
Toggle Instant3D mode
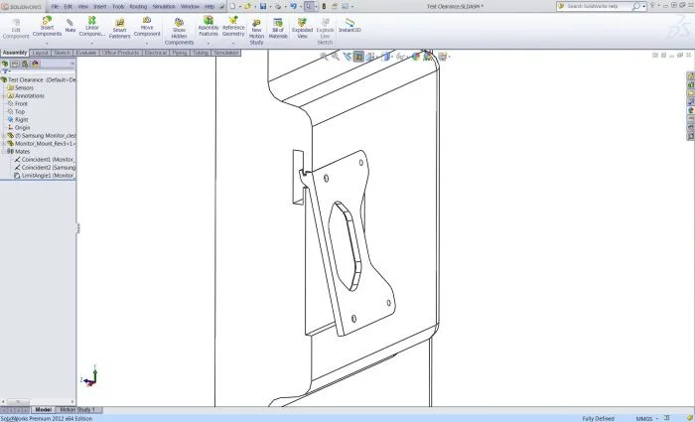(x=348, y=26)
